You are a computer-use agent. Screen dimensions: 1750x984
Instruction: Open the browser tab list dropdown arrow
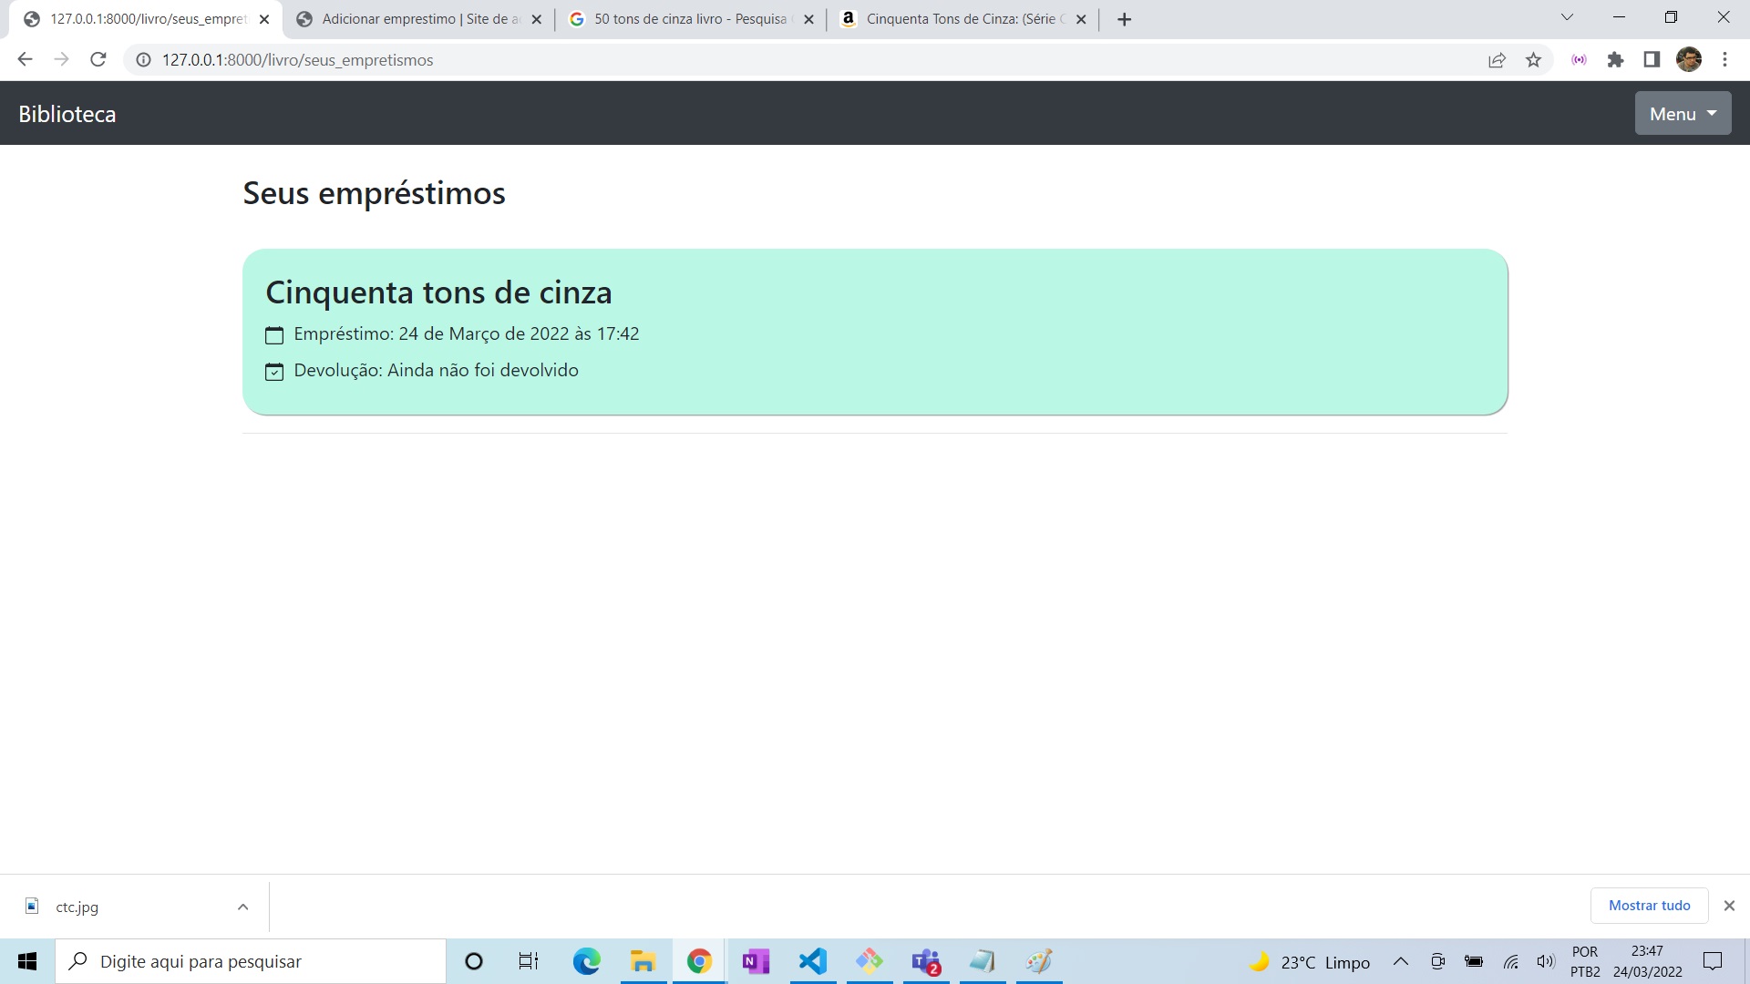pos(1567,16)
